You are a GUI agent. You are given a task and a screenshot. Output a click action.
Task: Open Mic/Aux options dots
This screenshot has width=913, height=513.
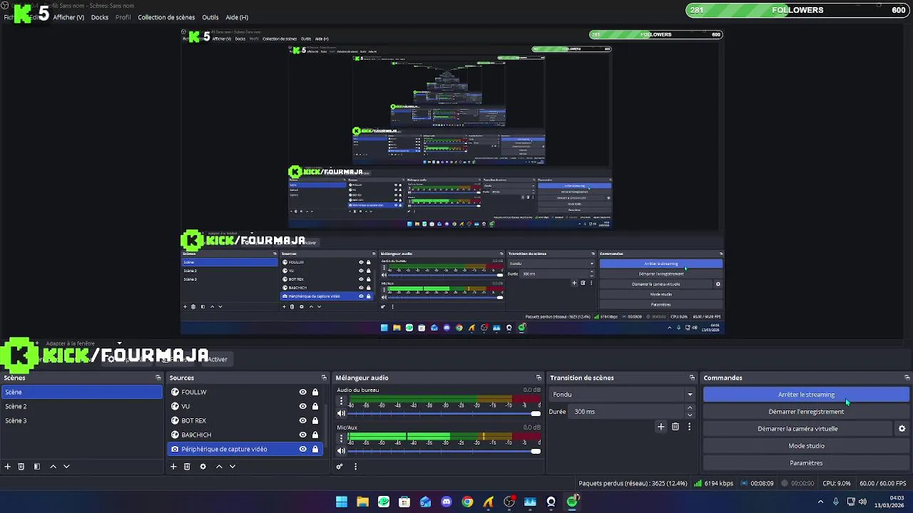341,440
